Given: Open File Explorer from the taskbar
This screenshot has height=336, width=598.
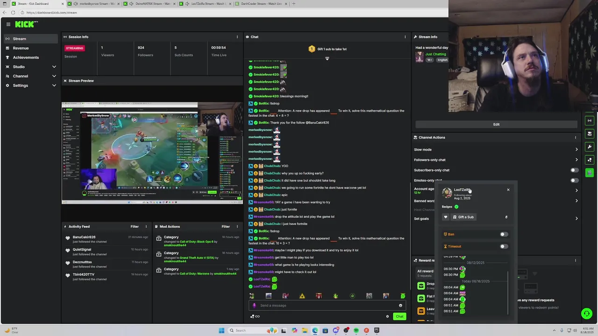Looking at the screenshot, I should point(305,330).
